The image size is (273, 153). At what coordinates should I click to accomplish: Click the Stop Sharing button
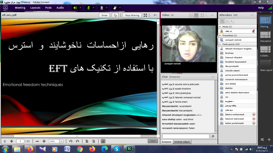click(132, 15)
